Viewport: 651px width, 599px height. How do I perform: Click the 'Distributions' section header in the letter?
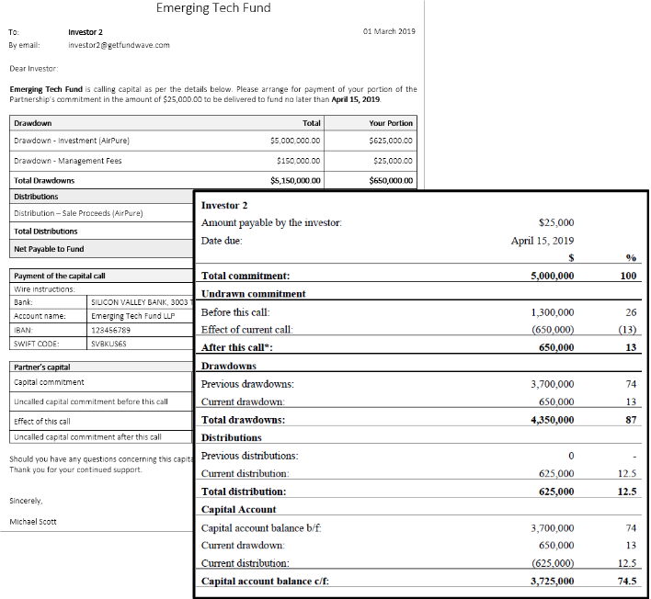click(x=36, y=197)
